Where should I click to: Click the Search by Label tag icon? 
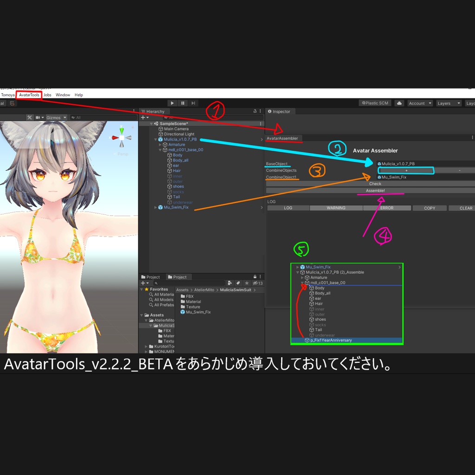click(238, 283)
